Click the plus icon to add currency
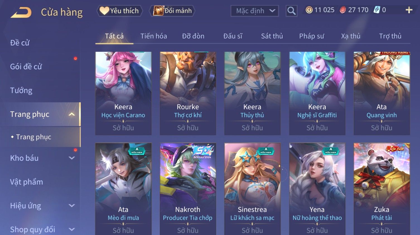 point(409,10)
